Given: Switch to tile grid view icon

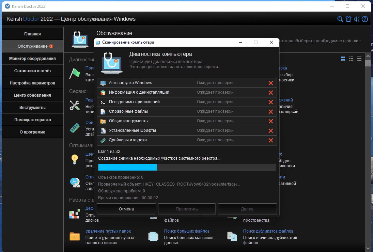Looking at the screenshot, I should (343, 59).
